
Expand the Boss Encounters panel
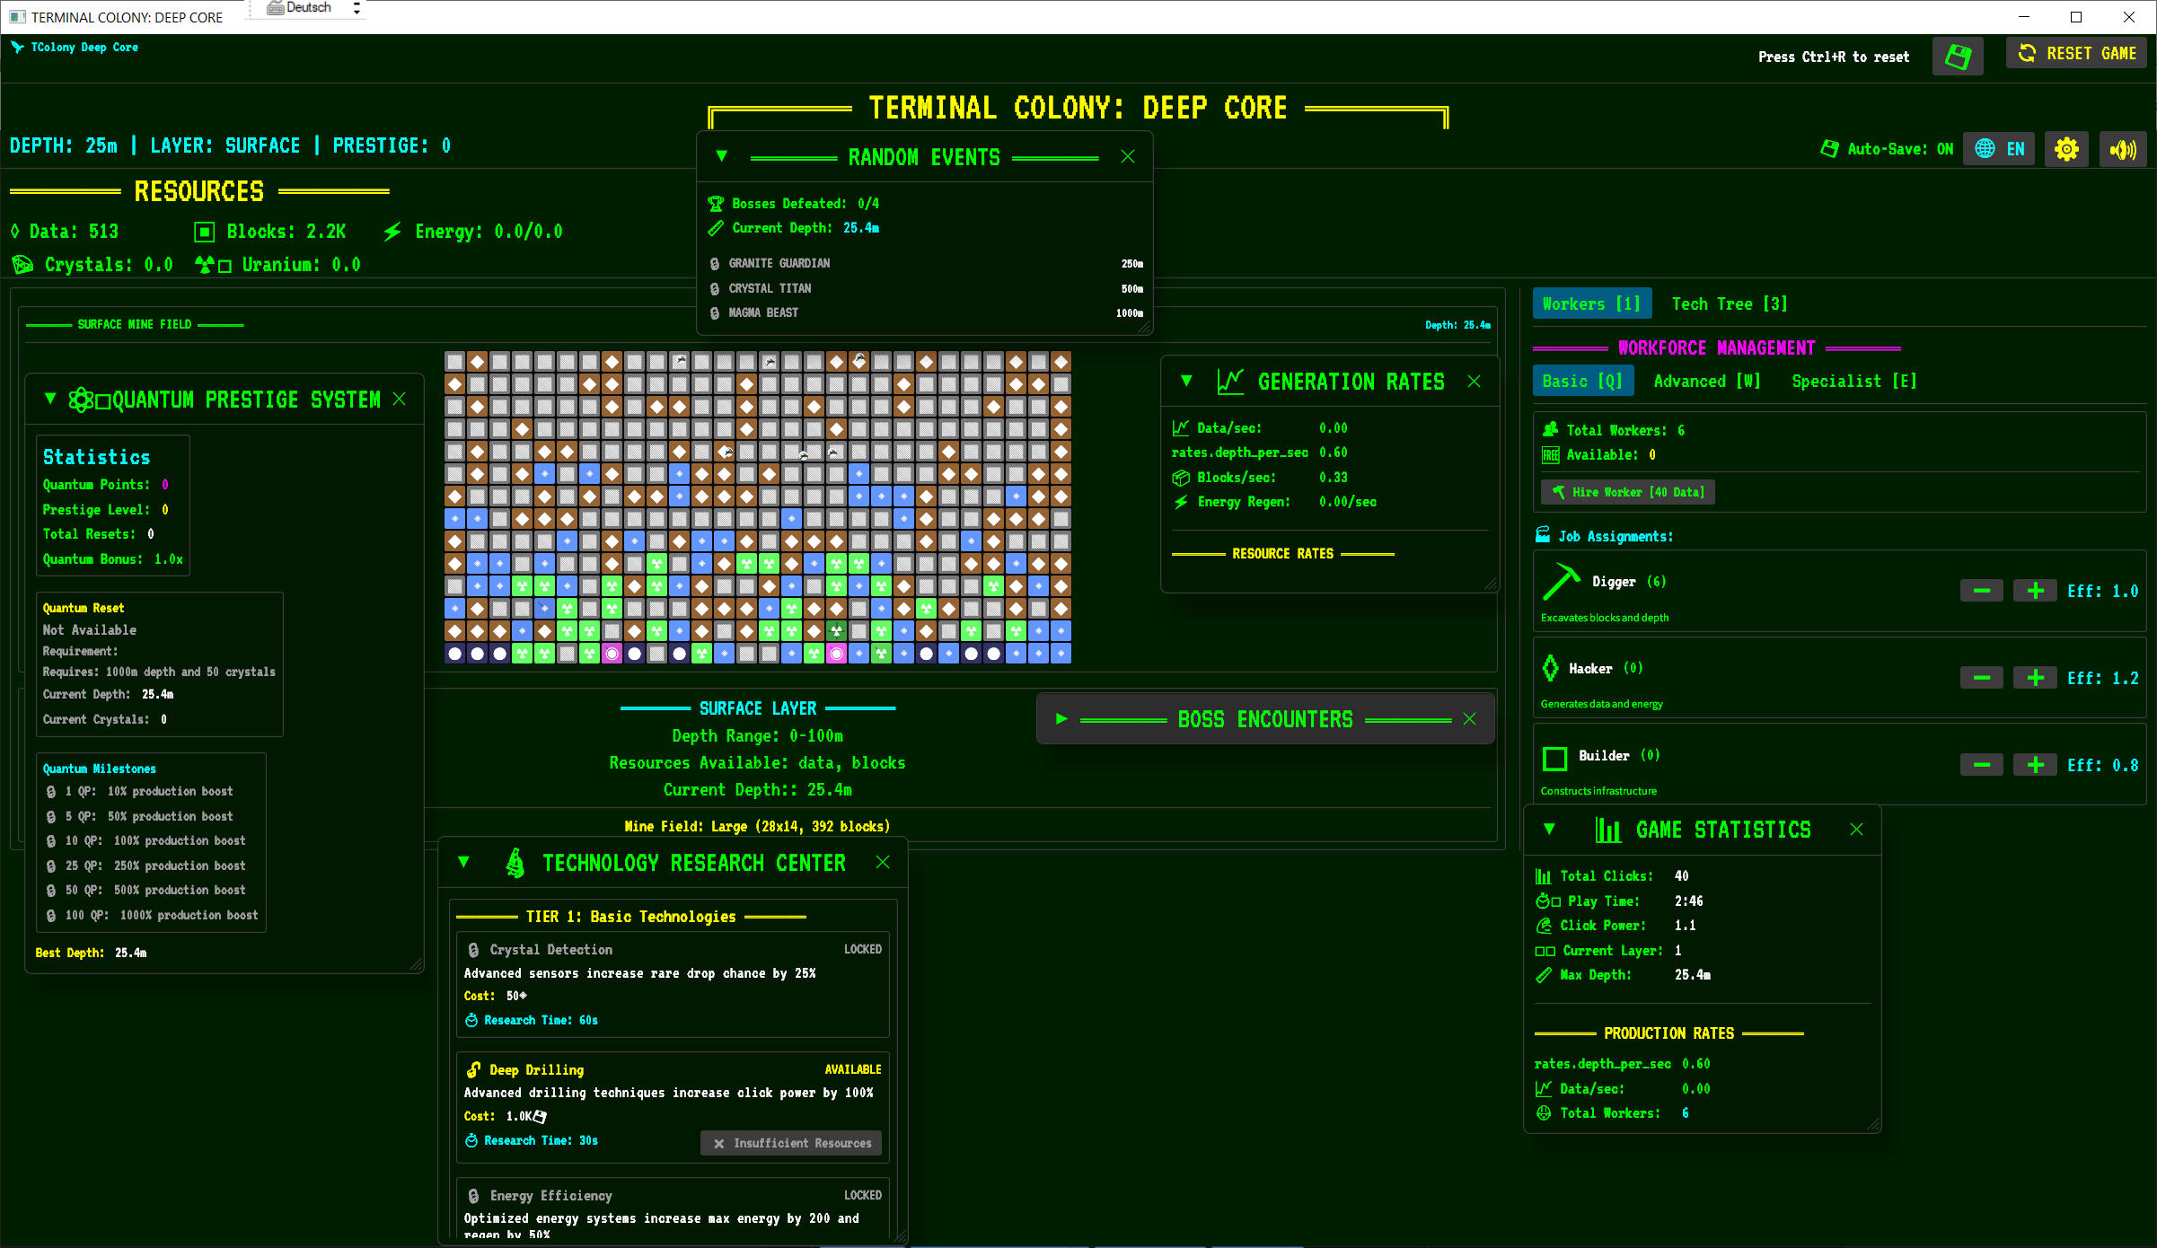tap(1062, 718)
